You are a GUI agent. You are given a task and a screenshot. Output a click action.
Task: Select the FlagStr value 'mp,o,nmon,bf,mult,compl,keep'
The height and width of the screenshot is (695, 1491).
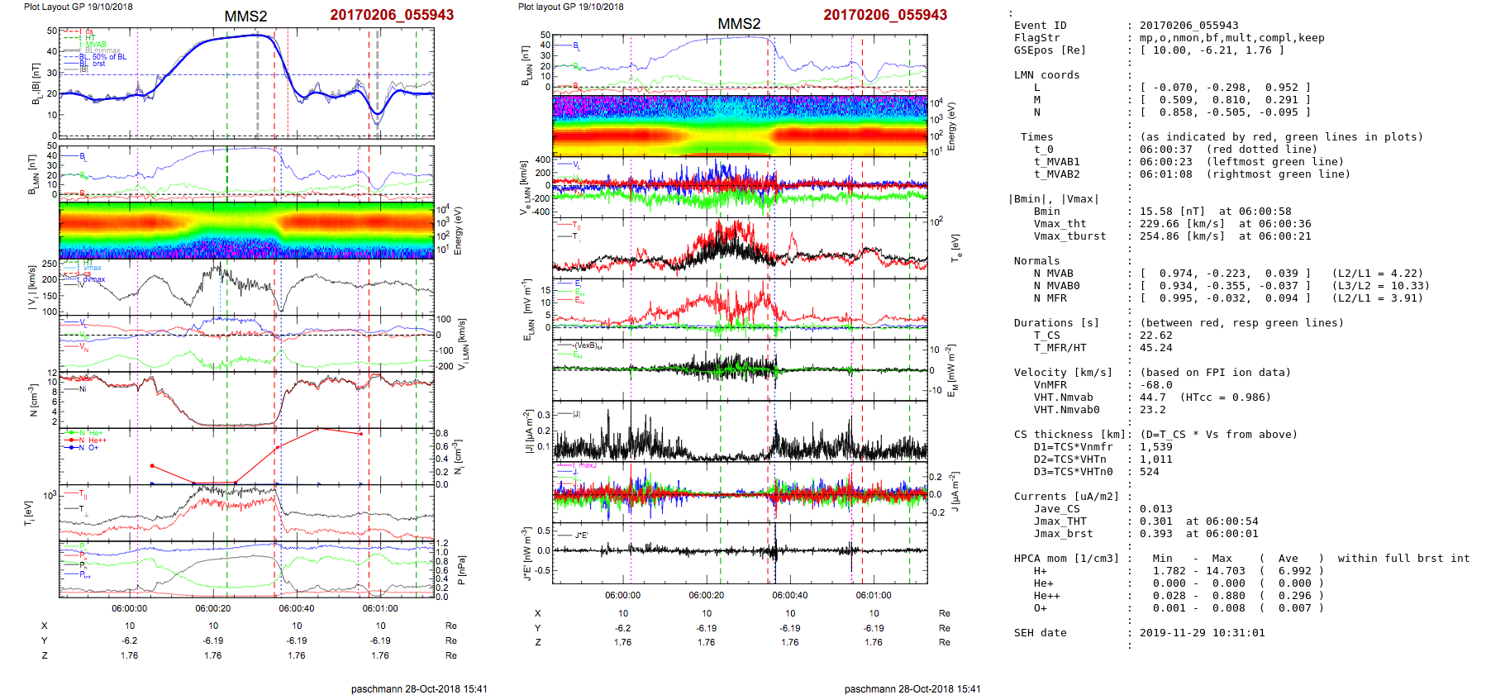(1231, 38)
